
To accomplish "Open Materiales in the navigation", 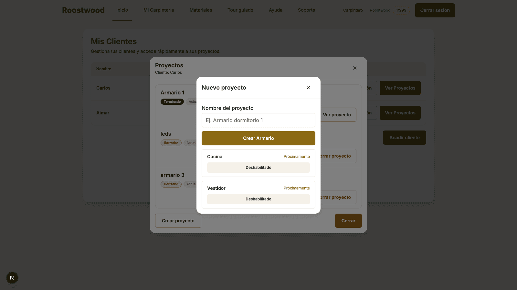I will (201, 10).
